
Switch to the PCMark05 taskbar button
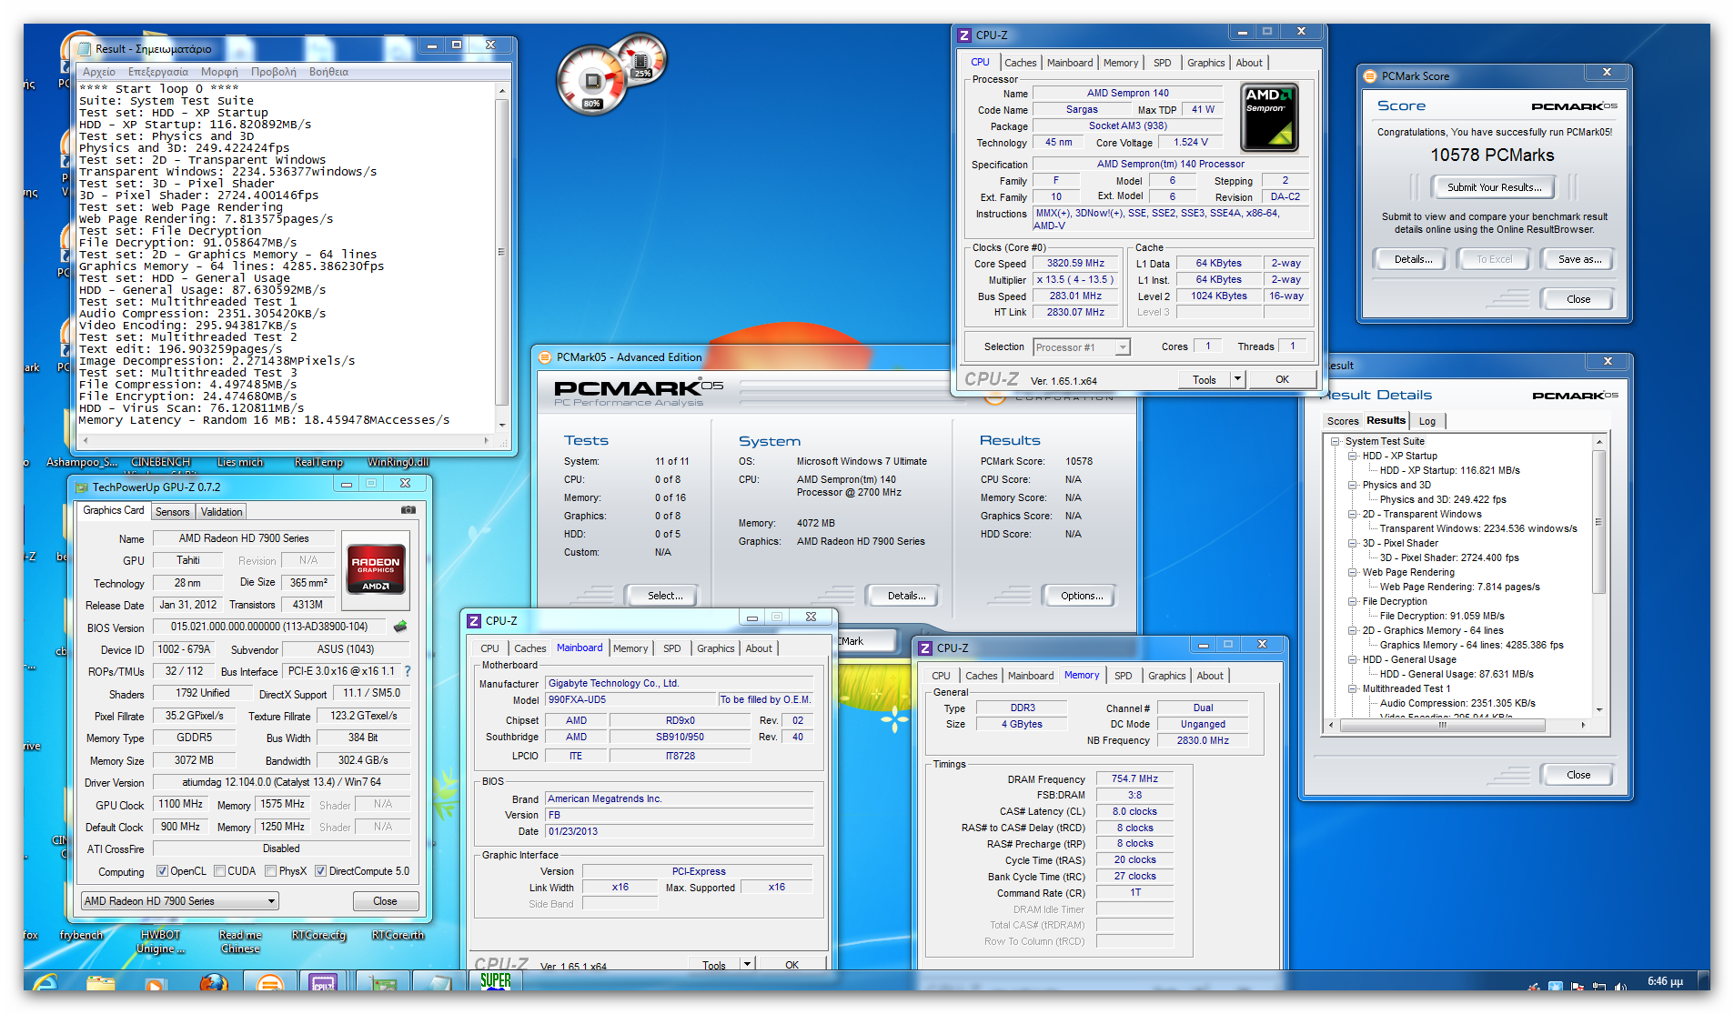point(269,982)
